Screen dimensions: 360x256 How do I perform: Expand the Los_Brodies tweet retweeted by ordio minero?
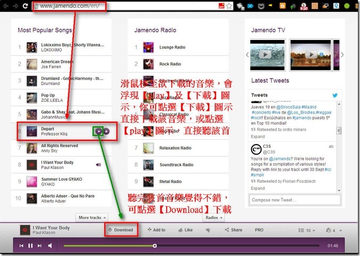(258, 137)
